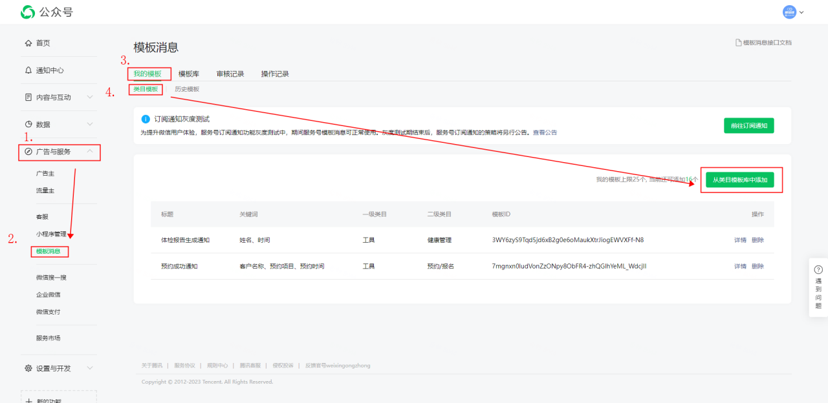Image resolution: width=828 pixels, height=403 pixels.
Task: Switch to the 模板库 tab
Action: [189, 74]
